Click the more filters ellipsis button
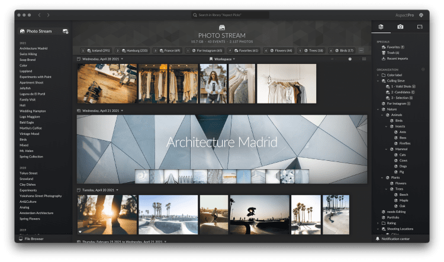The height and width of the screenshot is (262, 444). coord(362,51)
